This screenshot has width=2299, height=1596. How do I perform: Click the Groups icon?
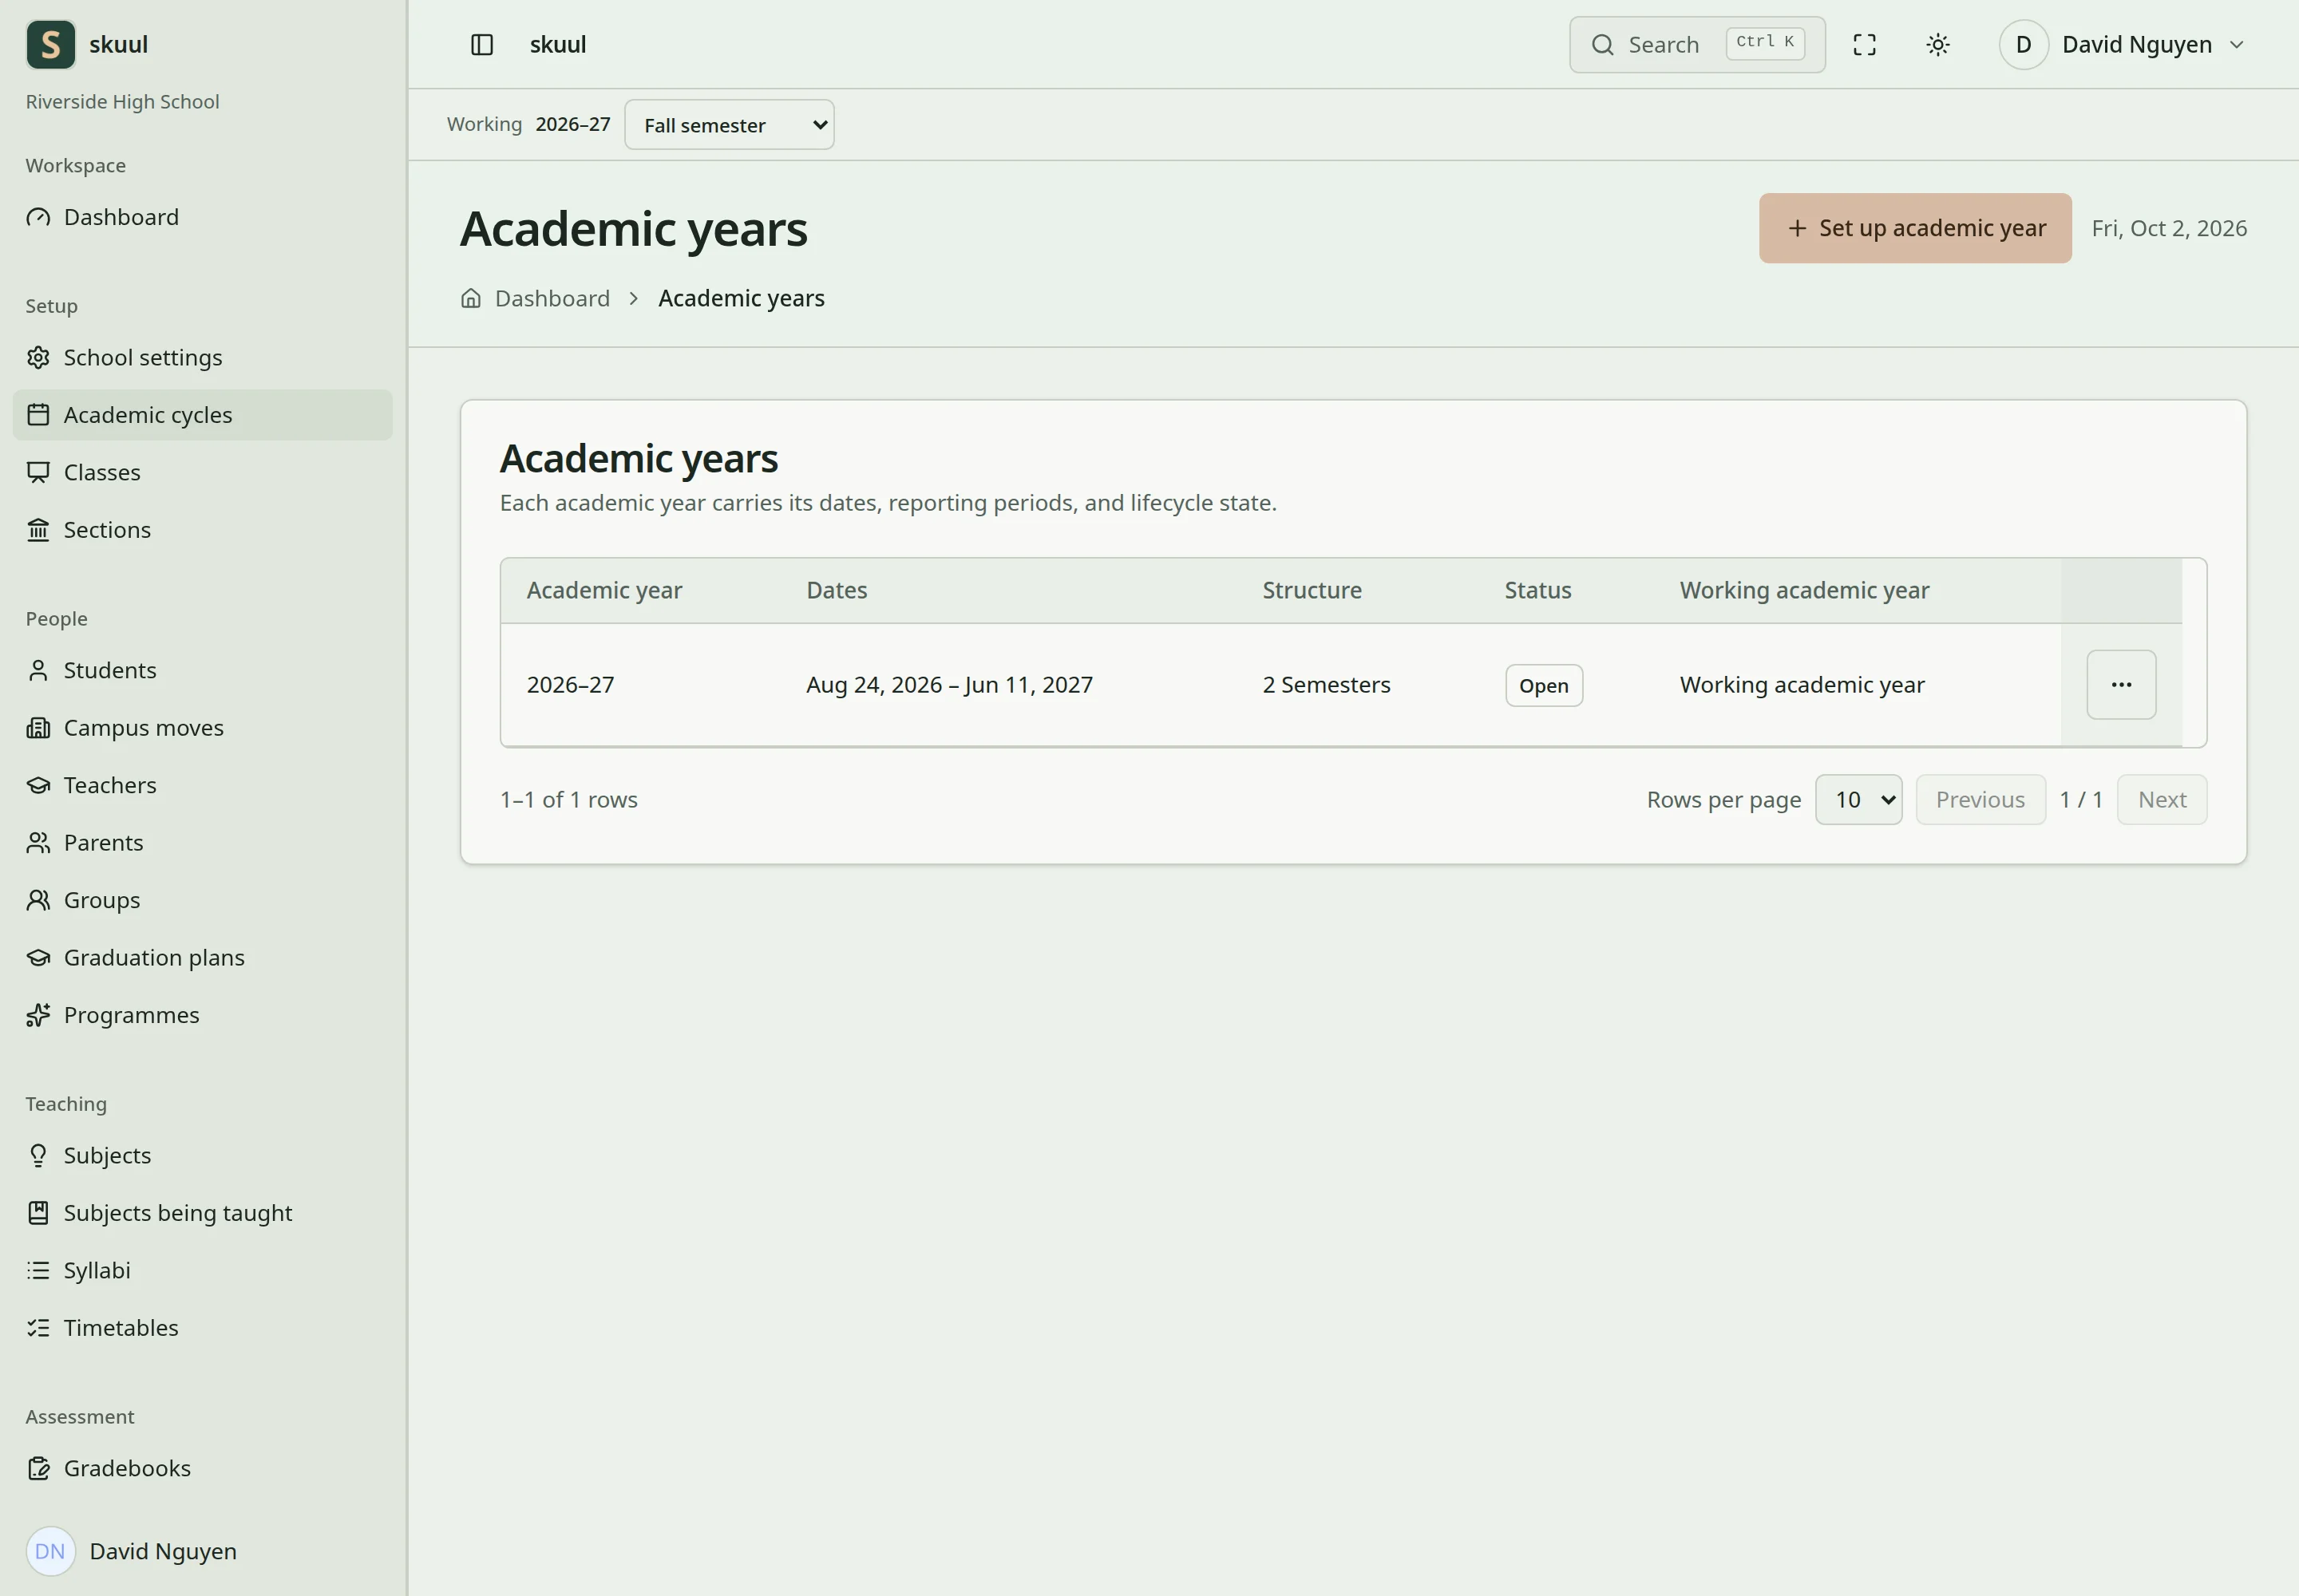tap(38, 900)
